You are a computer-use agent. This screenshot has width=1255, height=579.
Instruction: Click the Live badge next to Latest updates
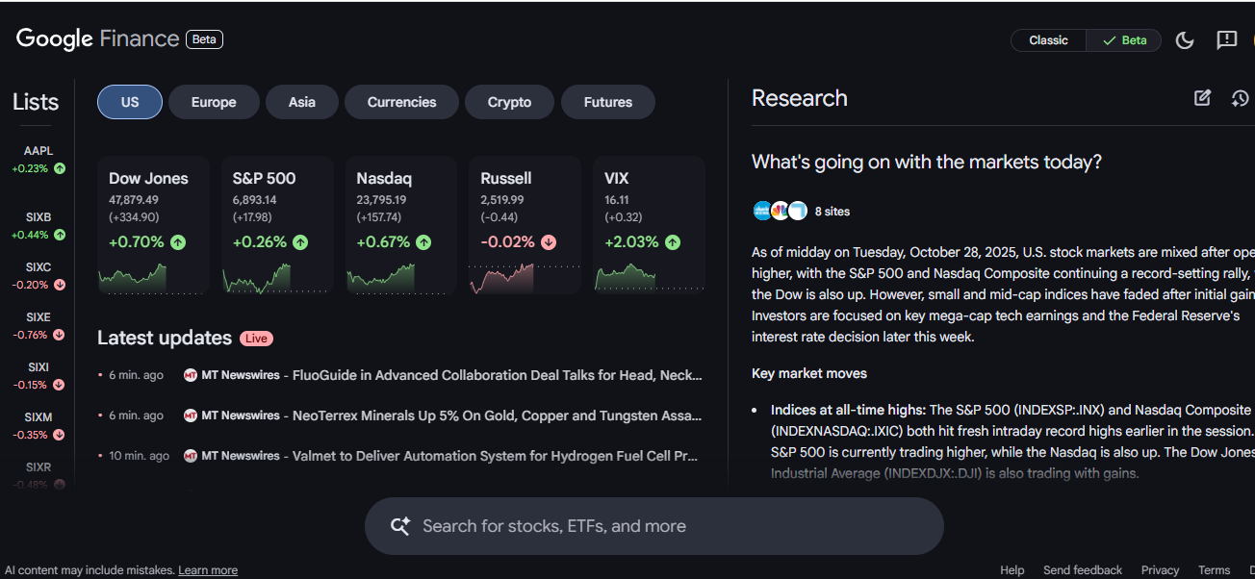256,339
